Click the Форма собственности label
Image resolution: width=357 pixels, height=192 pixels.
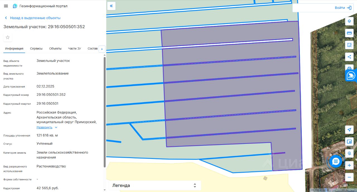[x=17, y=179]
